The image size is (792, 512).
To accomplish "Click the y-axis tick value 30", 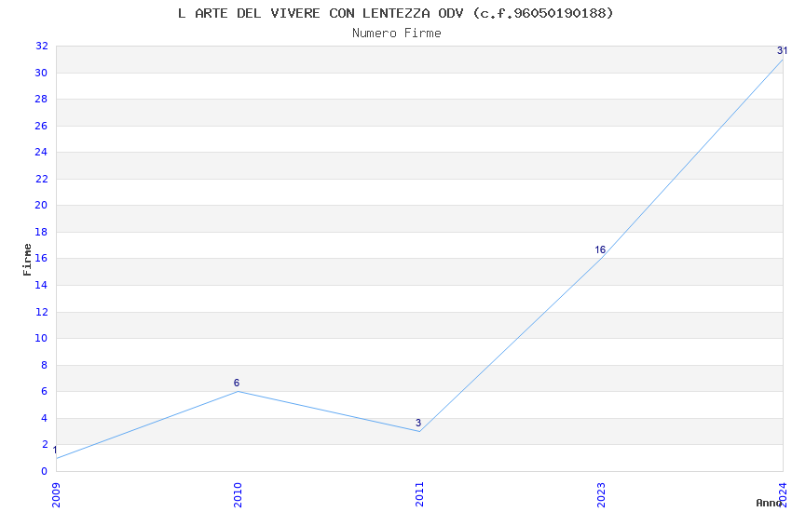I will (x=41, y=73).
